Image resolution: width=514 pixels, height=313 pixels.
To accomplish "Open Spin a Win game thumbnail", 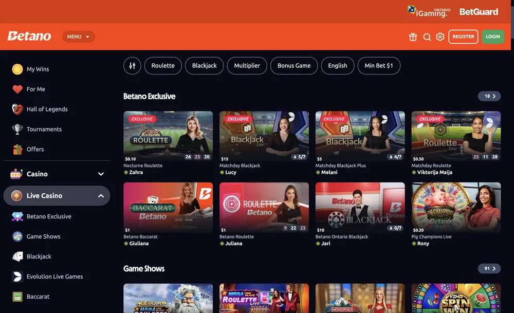I will tap(456, 298).
